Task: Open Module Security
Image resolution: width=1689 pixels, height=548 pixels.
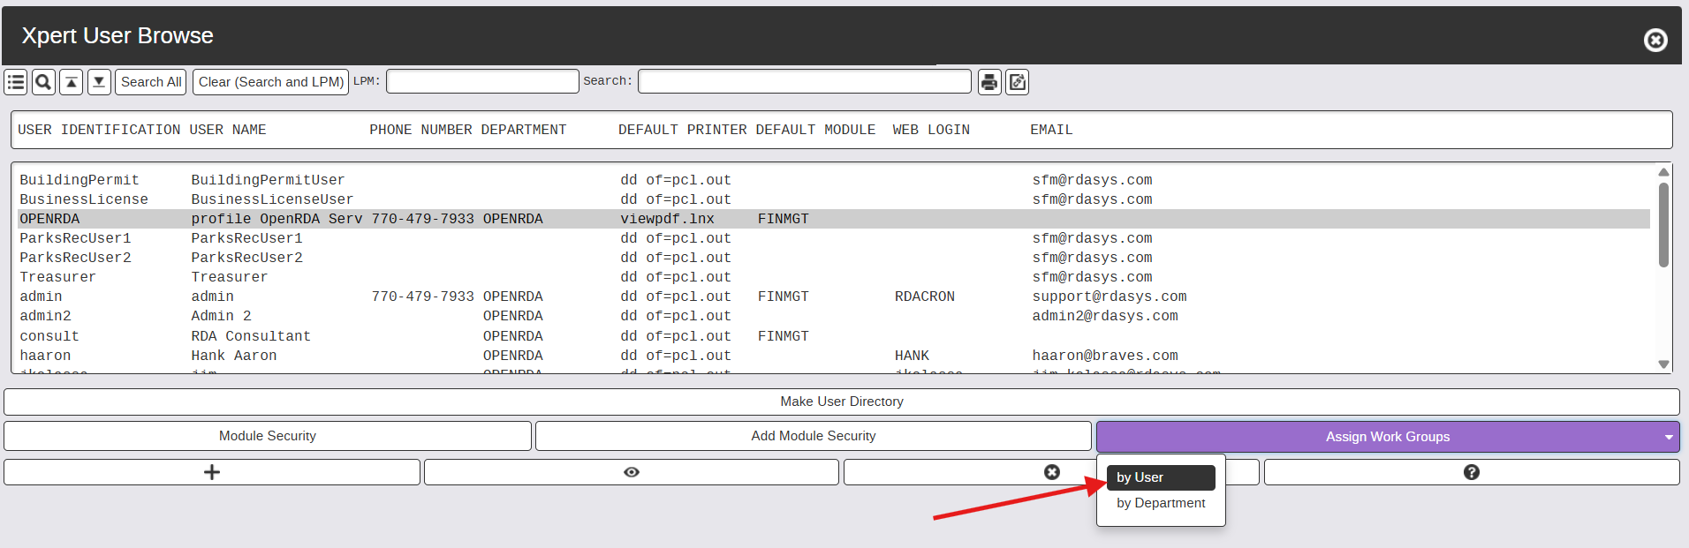Action: (268, 436)
